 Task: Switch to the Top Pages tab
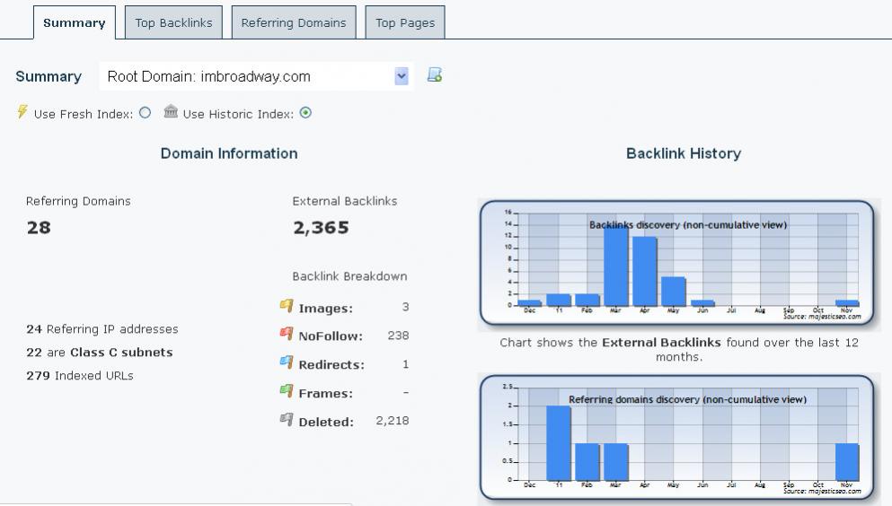tap(404, 23)
